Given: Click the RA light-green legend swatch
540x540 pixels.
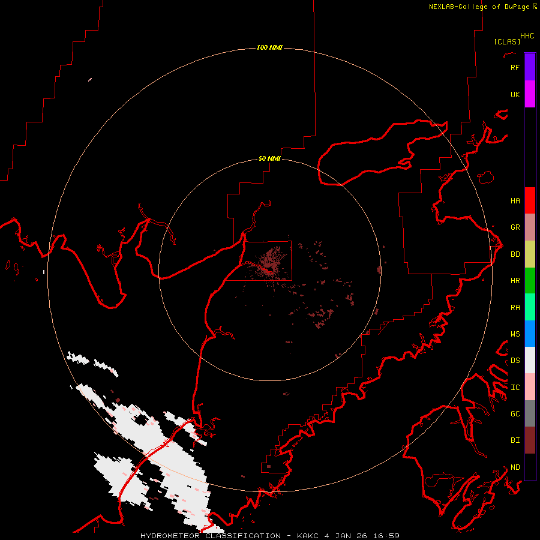Looking at the screenshot, I should 530,307.
